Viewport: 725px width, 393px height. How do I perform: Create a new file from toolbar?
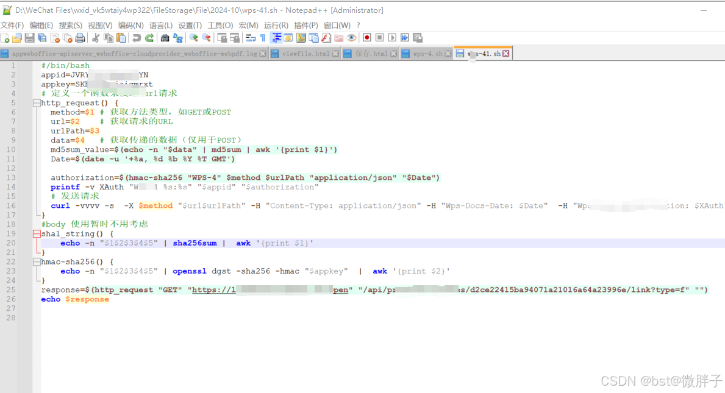pos(5,38)
